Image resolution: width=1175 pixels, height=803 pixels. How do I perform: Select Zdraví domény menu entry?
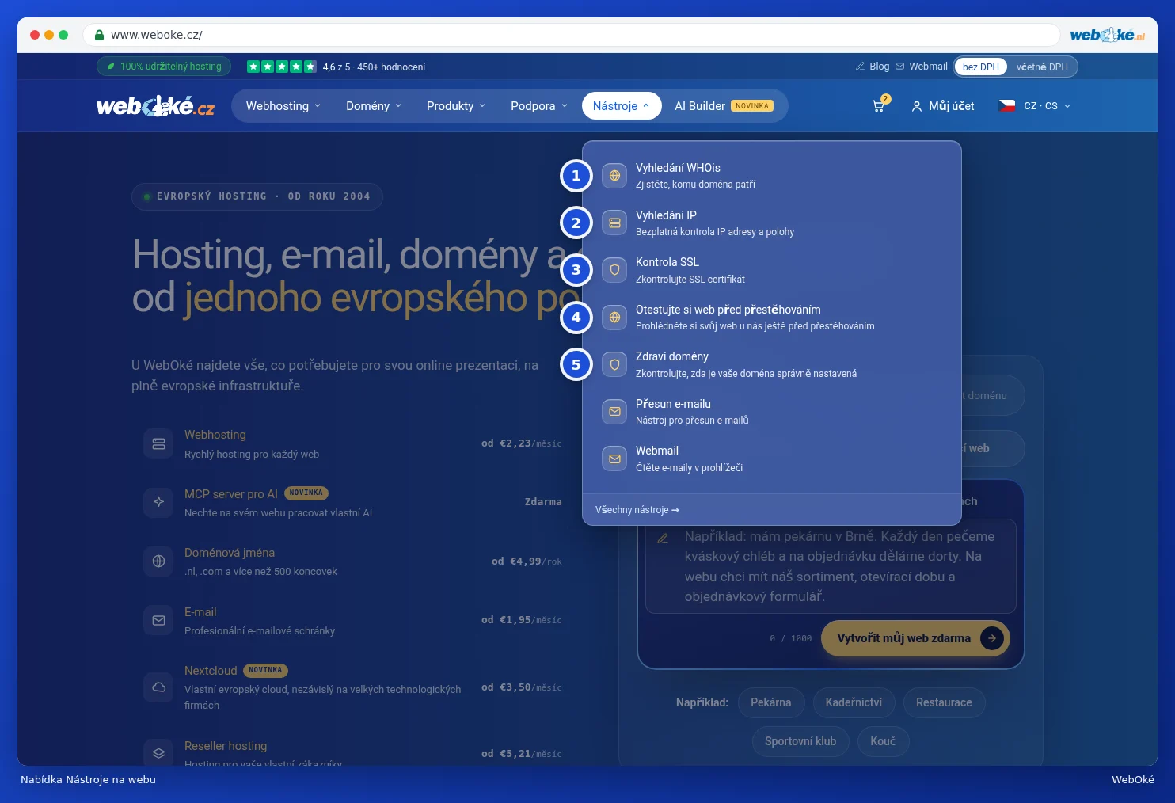pos(772,365)
